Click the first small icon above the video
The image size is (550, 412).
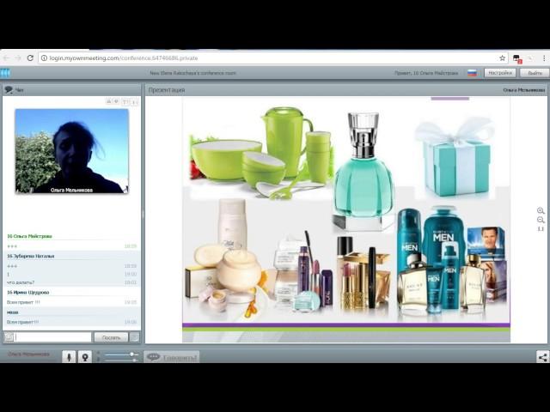pyautogui.click(x=109, y=101)
